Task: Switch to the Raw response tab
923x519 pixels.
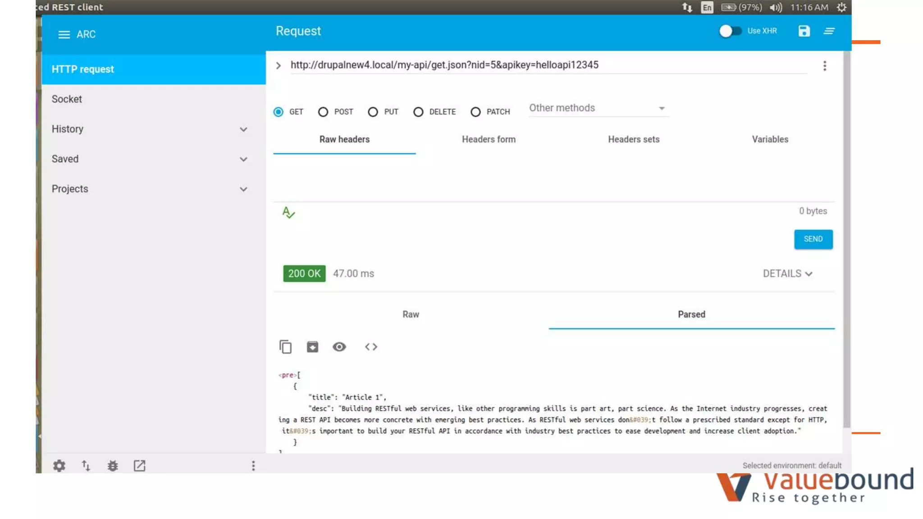Action: [411, 314]
